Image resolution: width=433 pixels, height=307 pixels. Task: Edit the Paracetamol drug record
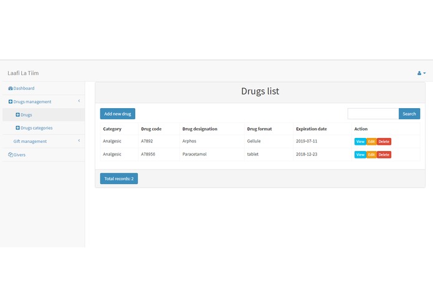pos(371,155)
